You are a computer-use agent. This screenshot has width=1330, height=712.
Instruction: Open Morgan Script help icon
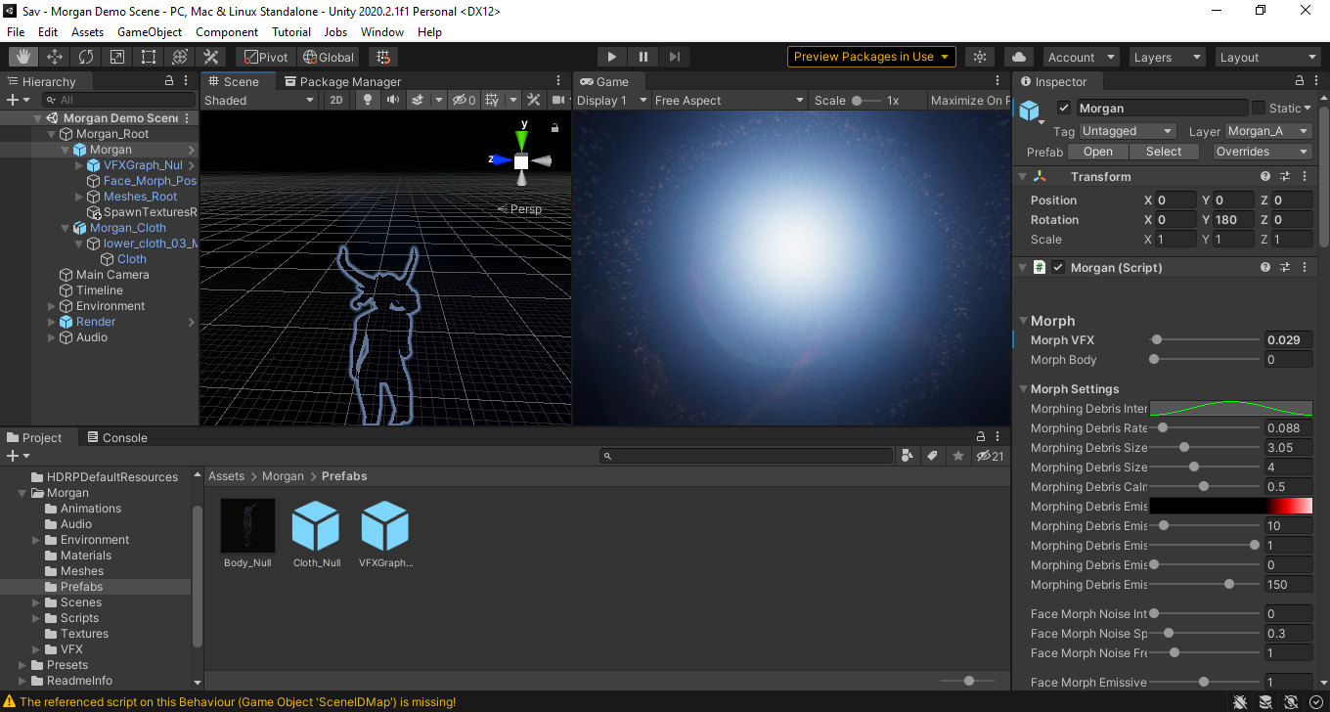point(1265,267)
